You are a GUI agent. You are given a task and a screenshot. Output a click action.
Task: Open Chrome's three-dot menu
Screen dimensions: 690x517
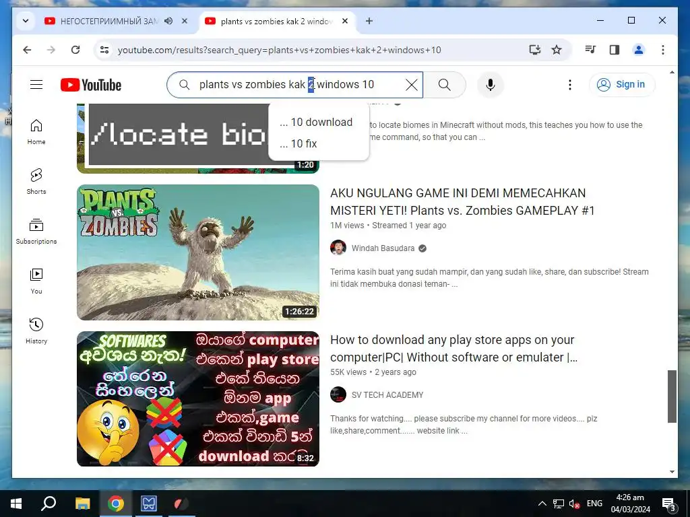[x=663, y=50]
